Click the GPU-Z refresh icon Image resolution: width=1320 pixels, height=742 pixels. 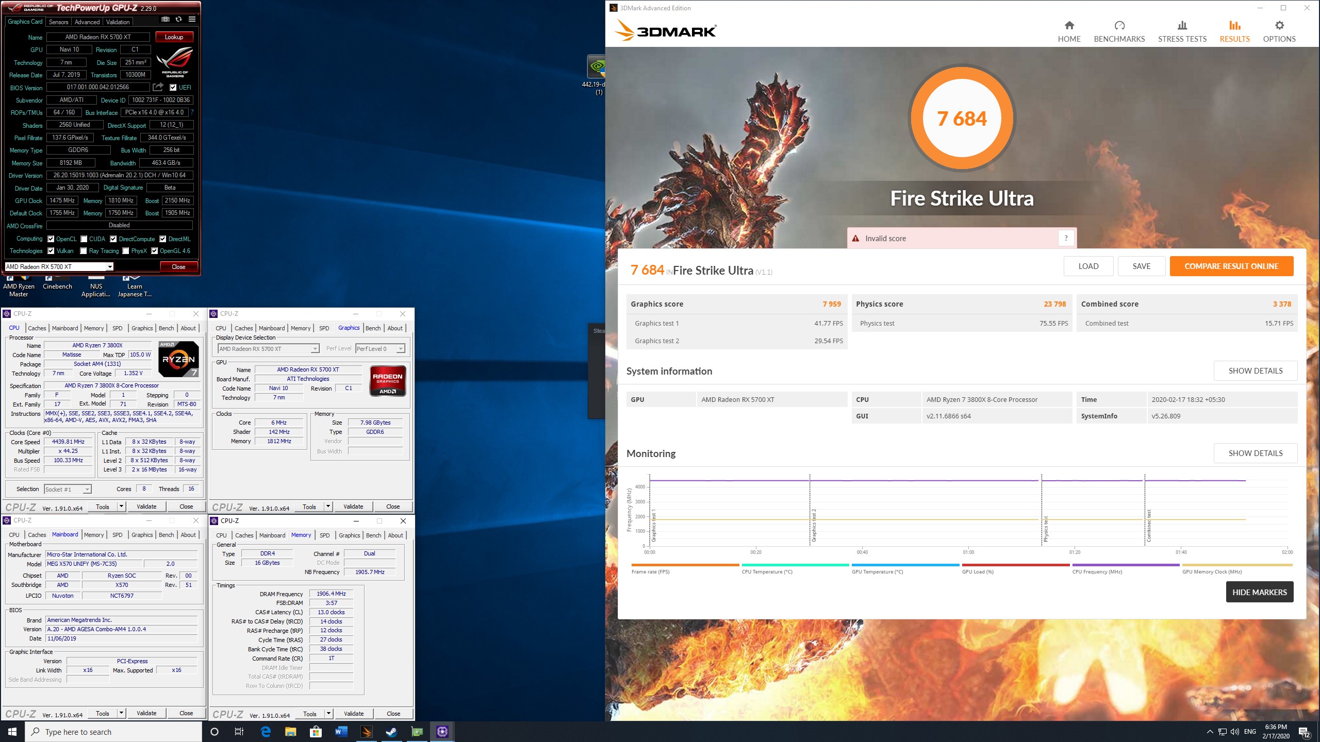coord(178,20)
